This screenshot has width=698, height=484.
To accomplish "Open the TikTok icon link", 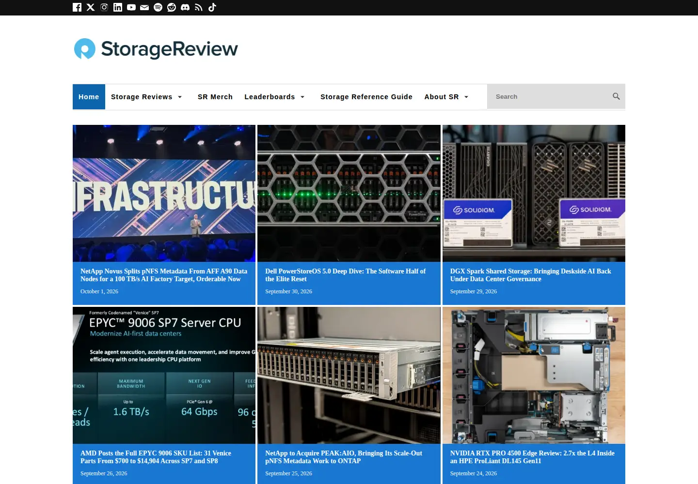I will click(x=212, y=7).
